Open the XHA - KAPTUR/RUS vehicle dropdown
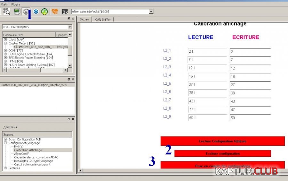The height and width of the screenshot is (181, 288). coord(70,27)
